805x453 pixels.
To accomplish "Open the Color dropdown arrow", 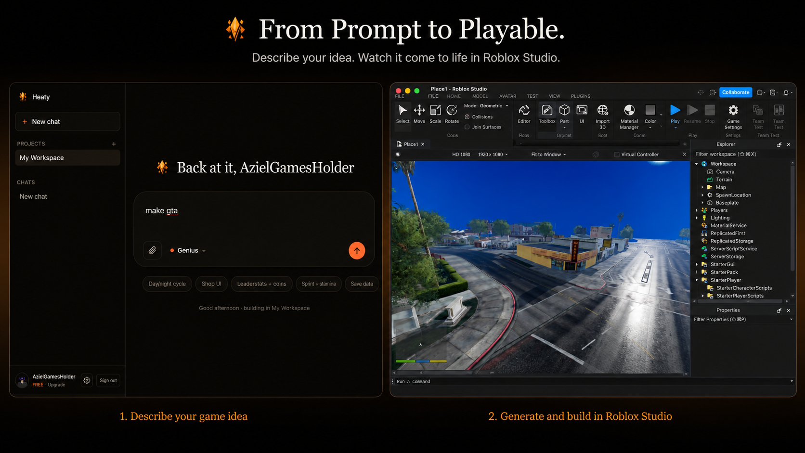I will click(650, 128).
